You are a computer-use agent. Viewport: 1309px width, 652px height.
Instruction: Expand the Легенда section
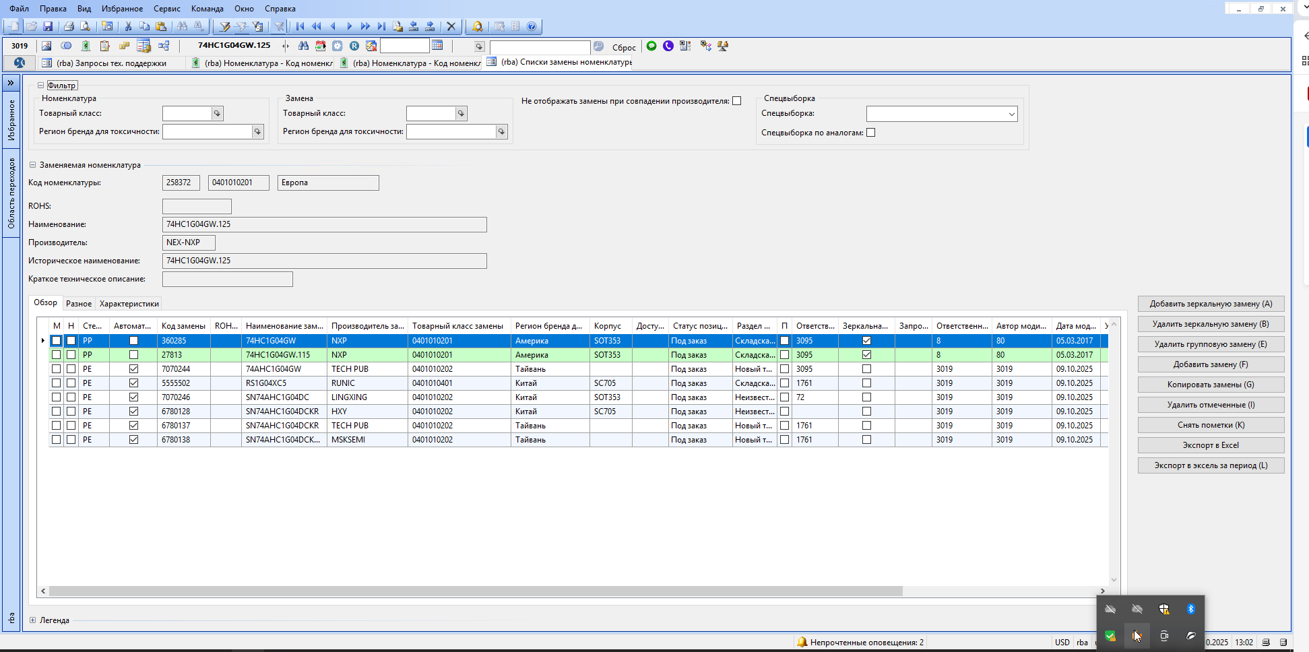click(32, 620)
